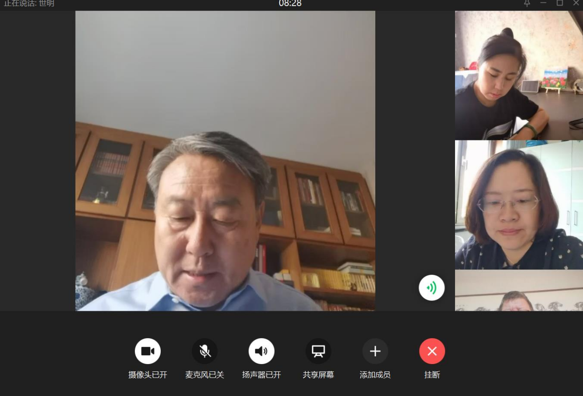Screen dimensions: 583x396
Task: Select the partially visible bottom participant thumbnail
Action: tap(519, 291)
